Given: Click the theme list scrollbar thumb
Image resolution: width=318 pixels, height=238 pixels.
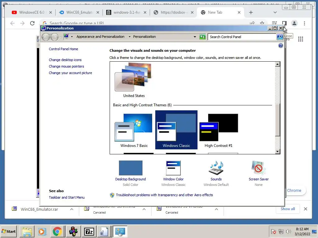Looking at the screenshot, I should pyautogui.click(x=277, y=120).
